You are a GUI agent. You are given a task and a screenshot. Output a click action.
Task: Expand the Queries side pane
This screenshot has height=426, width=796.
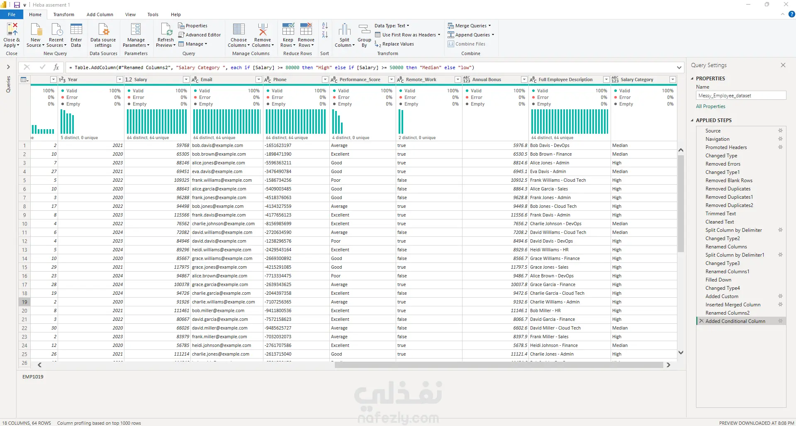point(8,67)
